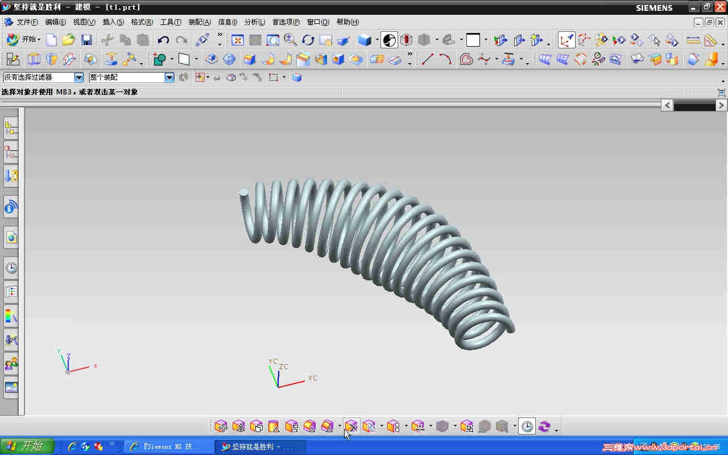Expand the 整个装配 scope dropdown
The image size is (728, 455).
tap(169, 77)
